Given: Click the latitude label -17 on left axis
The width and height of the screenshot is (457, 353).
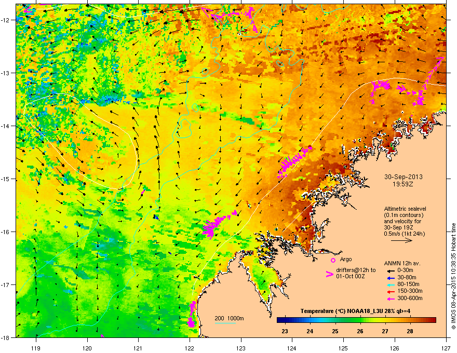Looking at the screenshot, I should [6, 284].
